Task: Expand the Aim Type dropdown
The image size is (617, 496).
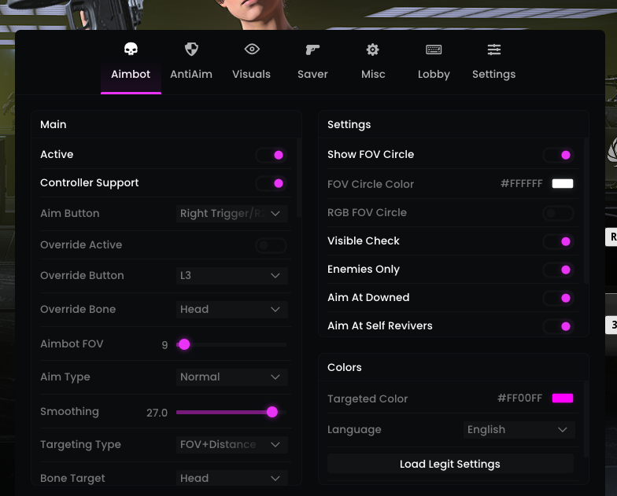Action: point(231,377)
